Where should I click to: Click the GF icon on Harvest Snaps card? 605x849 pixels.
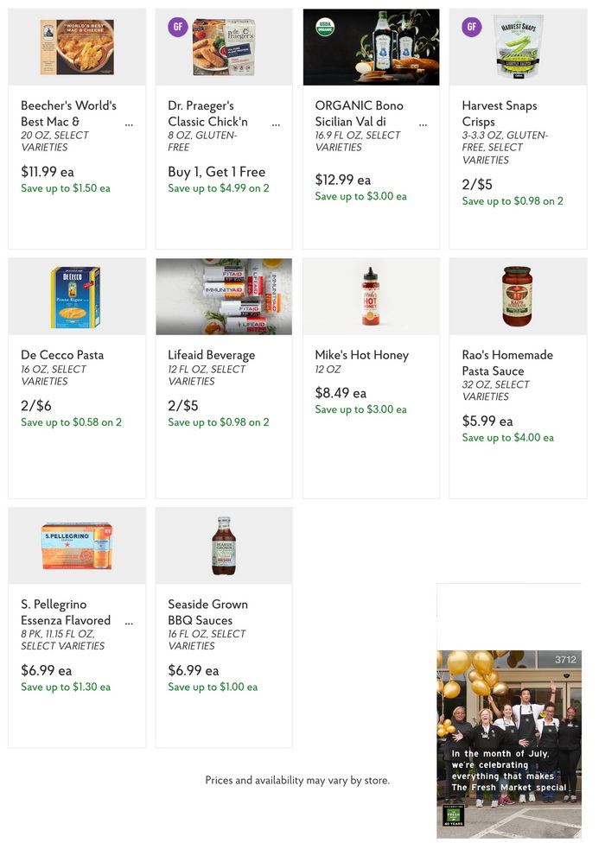471,27
